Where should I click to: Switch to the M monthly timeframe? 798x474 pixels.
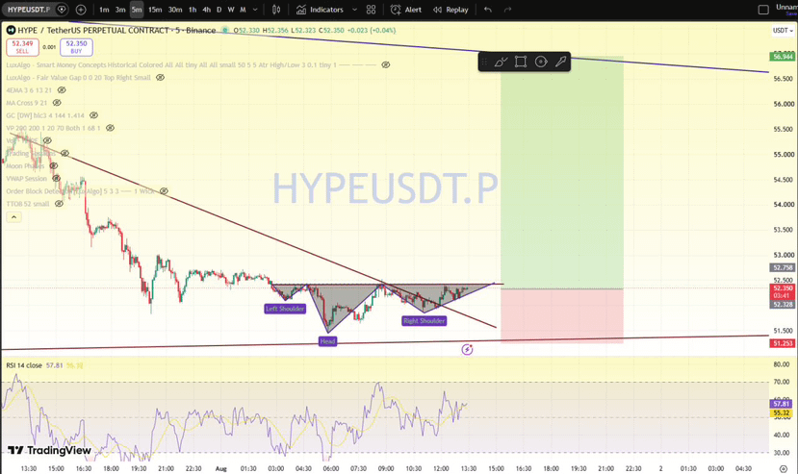[243, 10]
